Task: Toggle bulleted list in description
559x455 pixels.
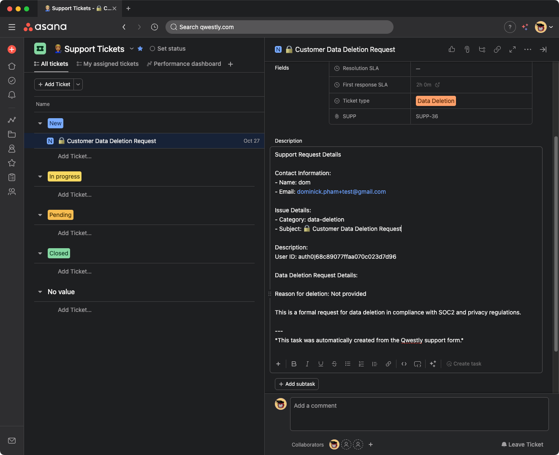Action: [348, 364]
